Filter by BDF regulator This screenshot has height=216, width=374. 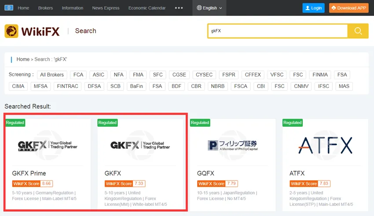click(176, 86)
